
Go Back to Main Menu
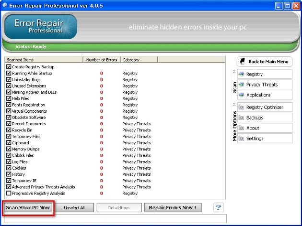pos(265,62)
